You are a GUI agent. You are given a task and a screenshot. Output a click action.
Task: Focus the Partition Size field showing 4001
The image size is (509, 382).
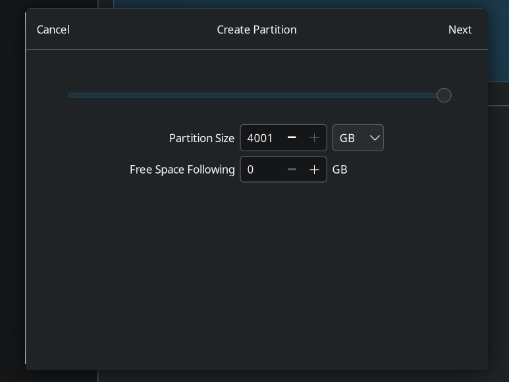261,138
